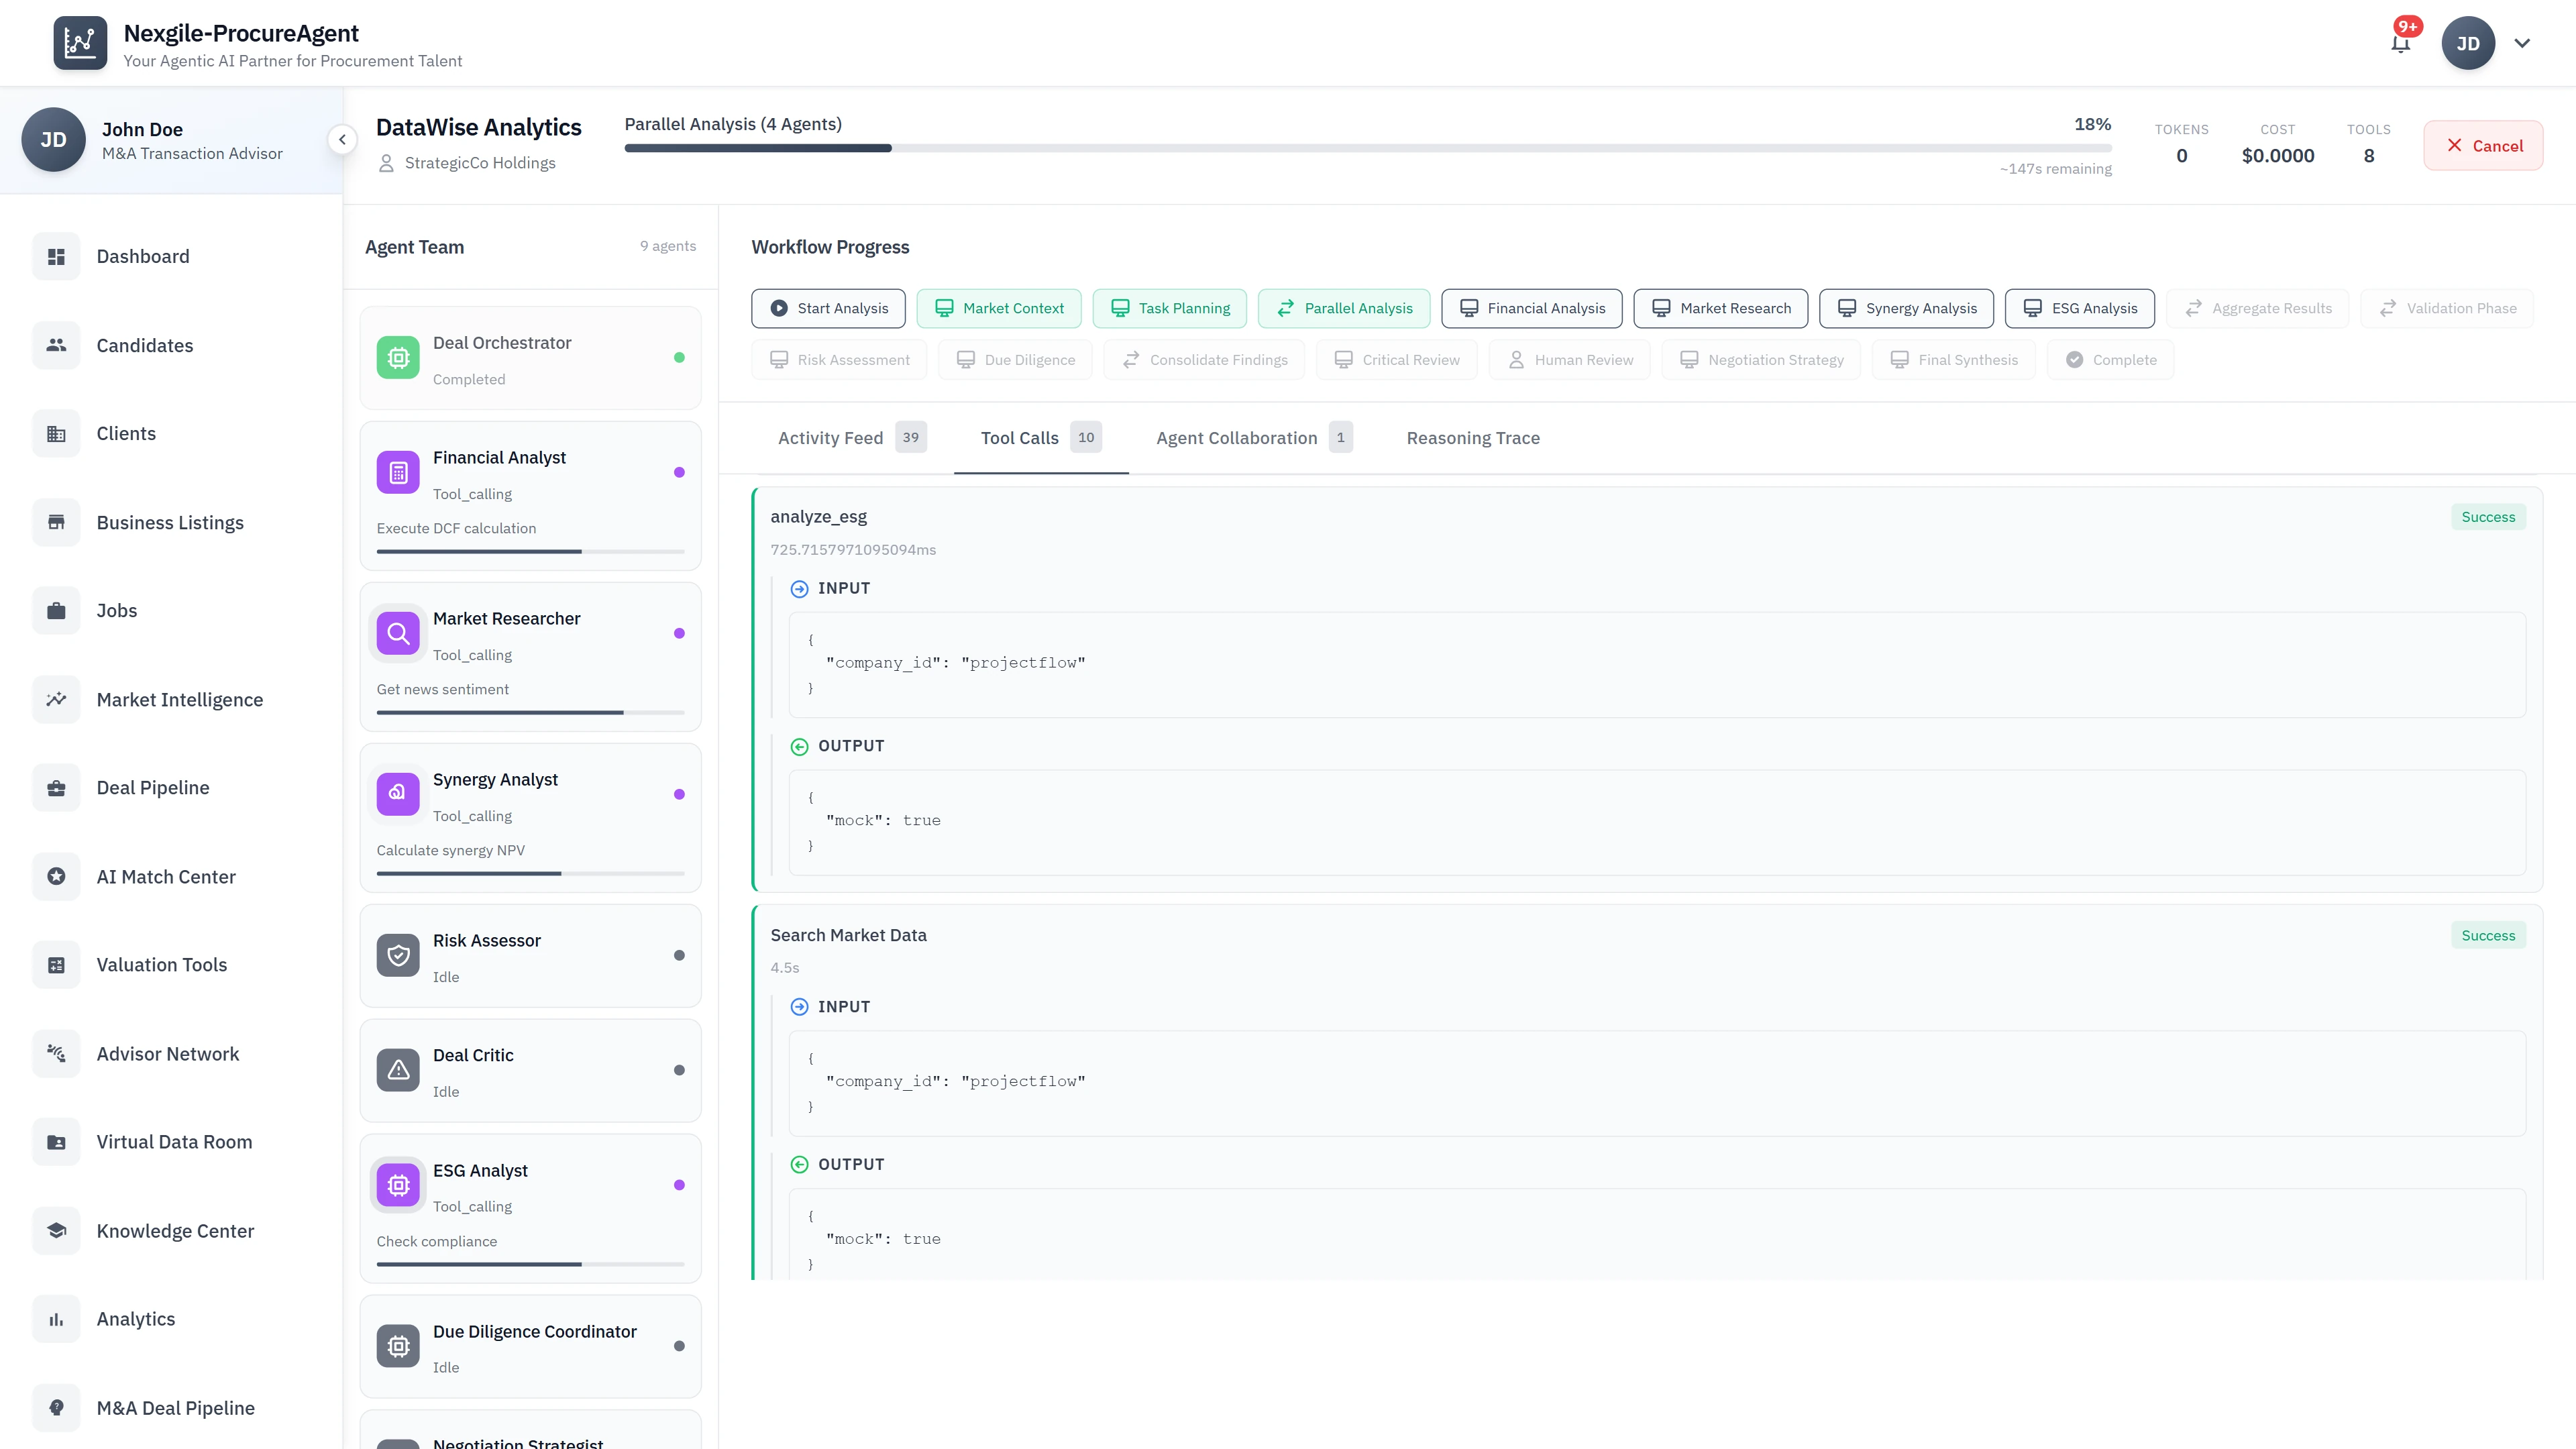
Task: Open Market Intelligence via its trend icon
Action: (56, 699)
